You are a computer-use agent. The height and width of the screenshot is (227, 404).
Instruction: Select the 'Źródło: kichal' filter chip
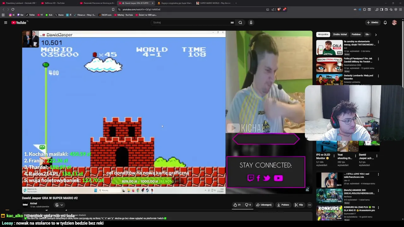click(340, 34)
